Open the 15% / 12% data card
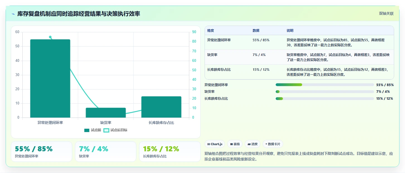405x173 pixels. 170,152
